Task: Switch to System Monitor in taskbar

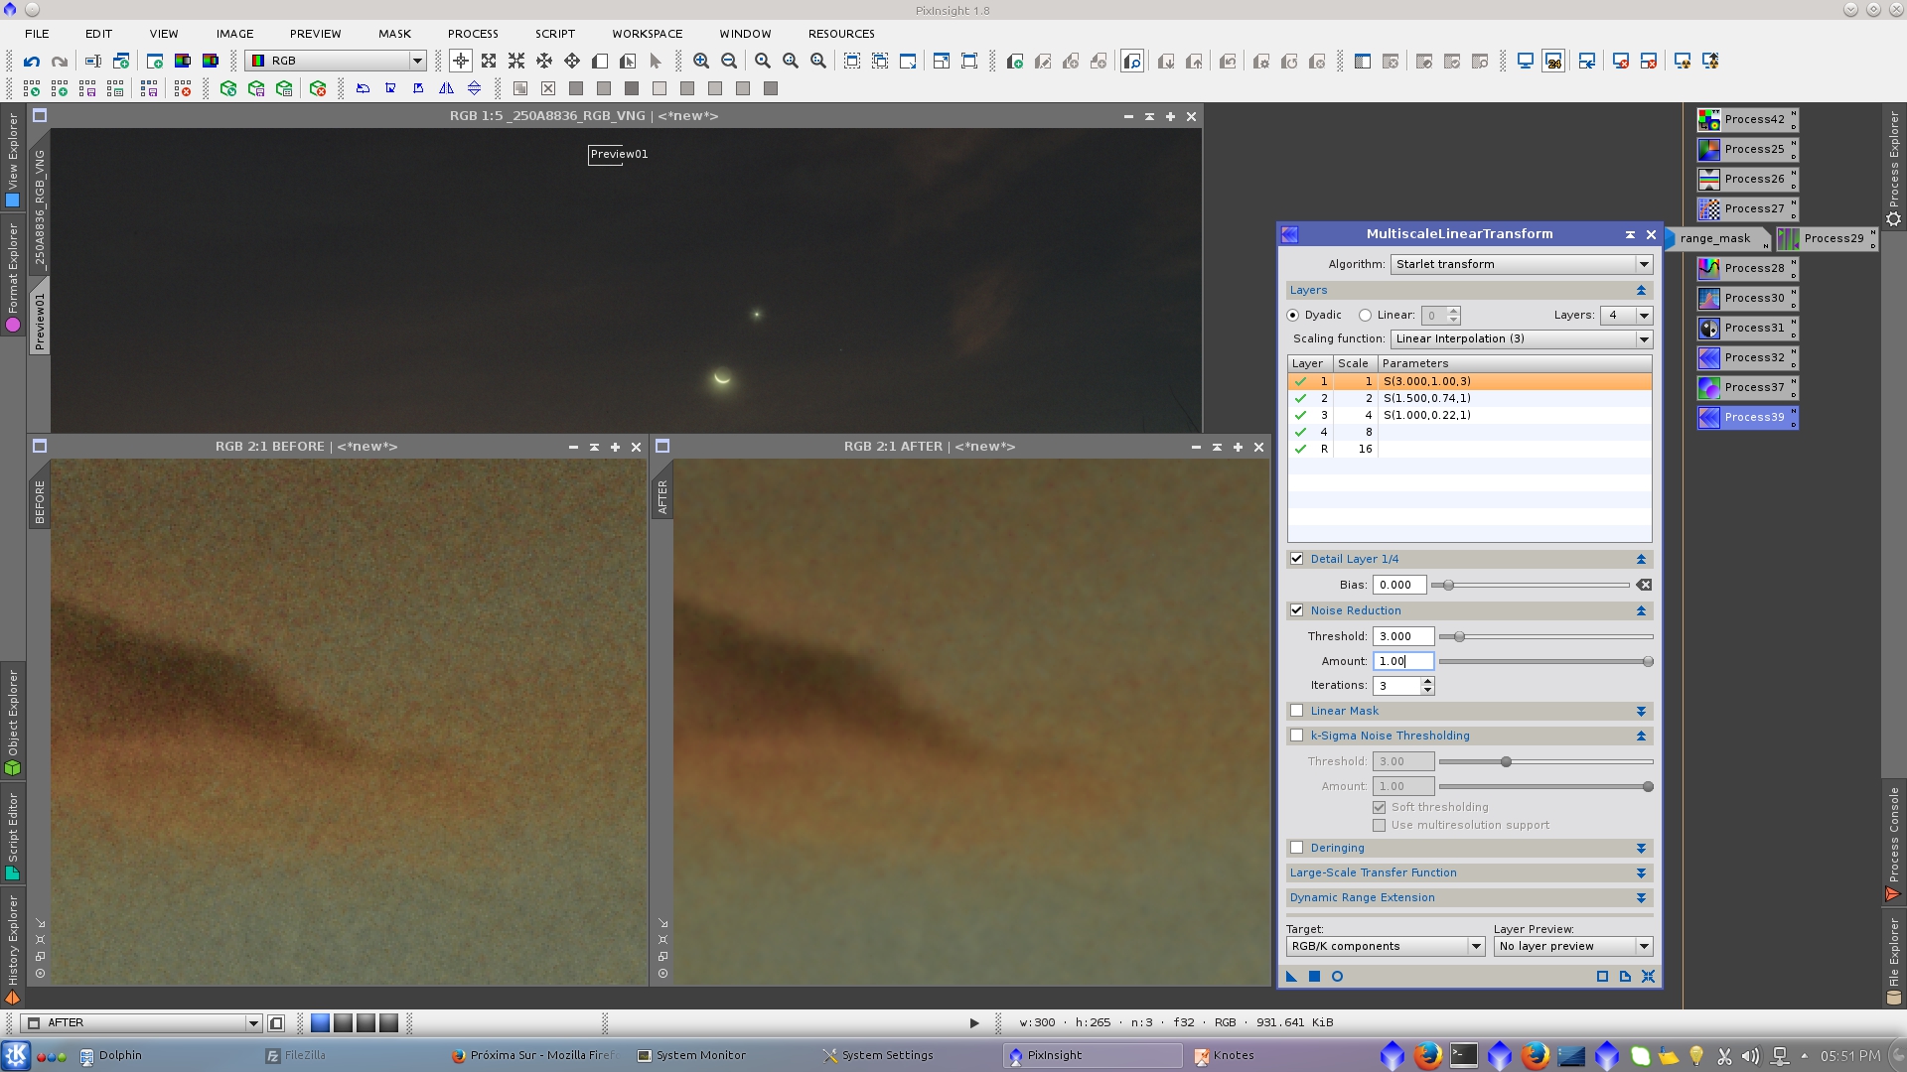Action: [x=691, y=1055]
